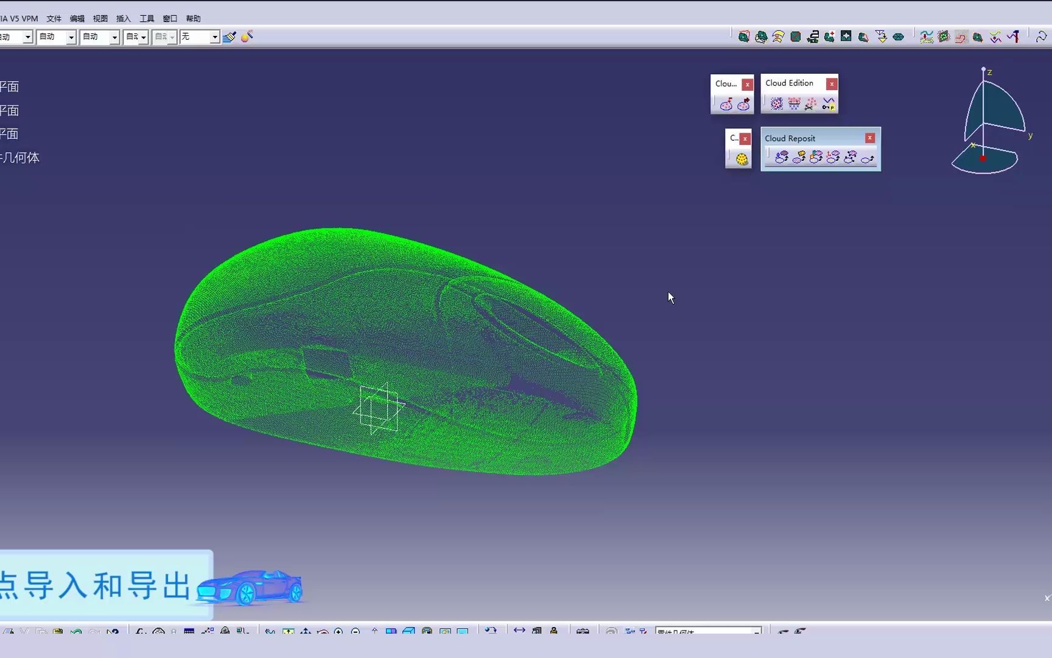Click the 3D compass z-axis handle
Viewport: 1052px width, 658px height.
coord(983,70)
